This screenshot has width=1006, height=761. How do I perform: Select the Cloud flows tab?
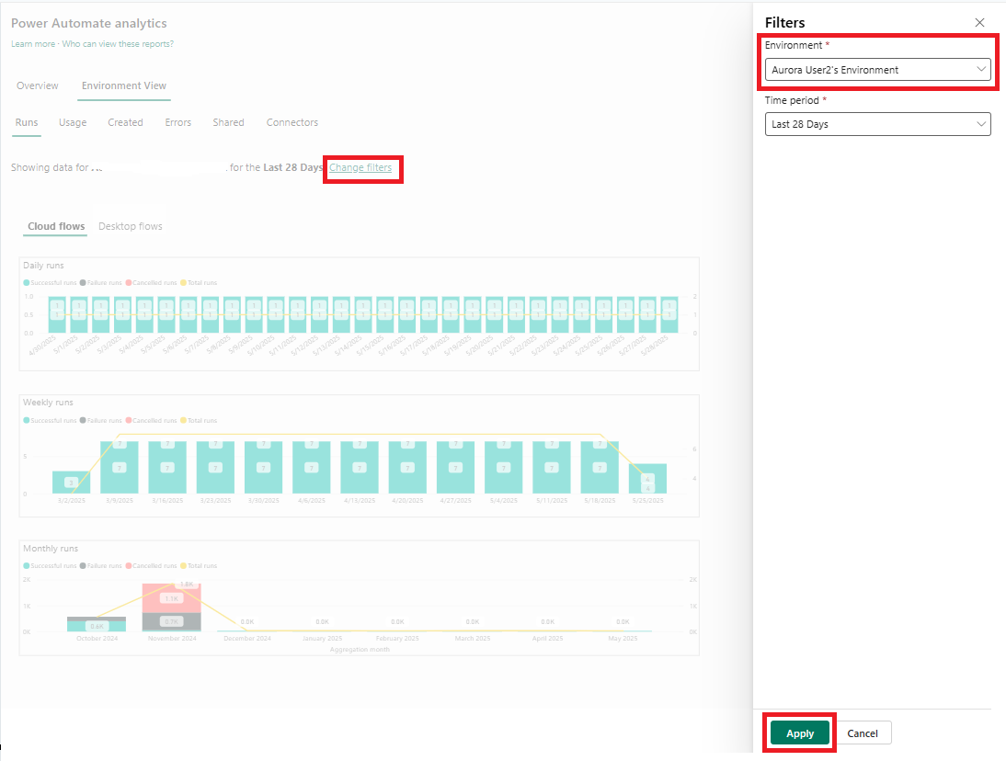pos(56,226)
